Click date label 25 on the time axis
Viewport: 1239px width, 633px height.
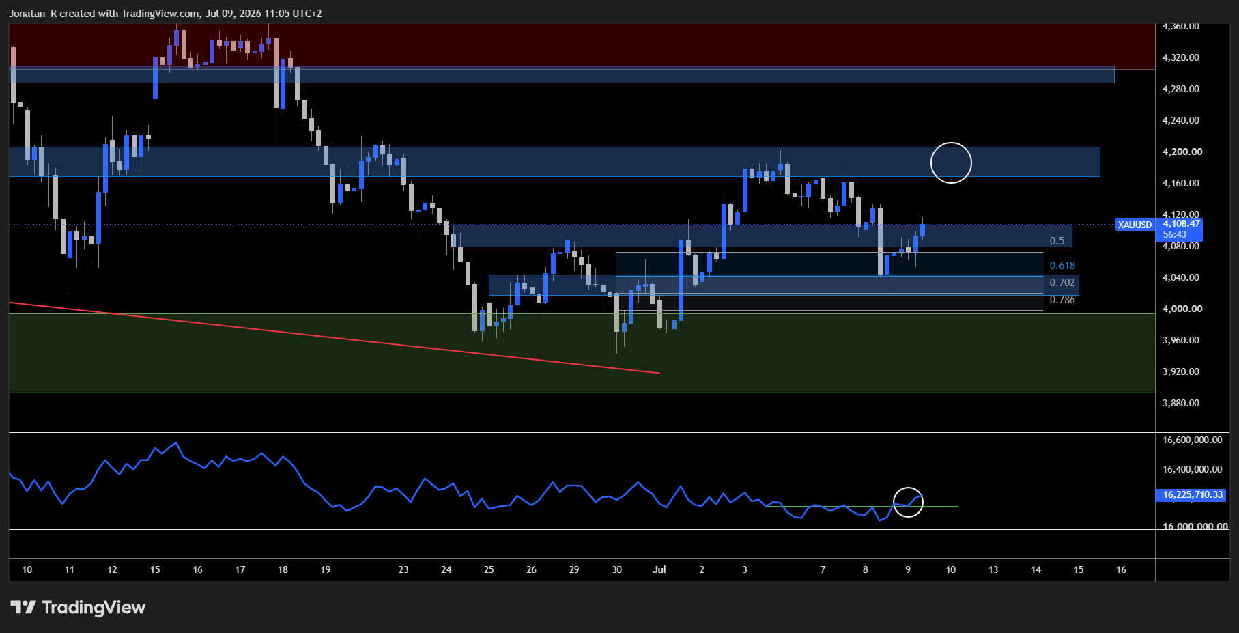point(489,569)
